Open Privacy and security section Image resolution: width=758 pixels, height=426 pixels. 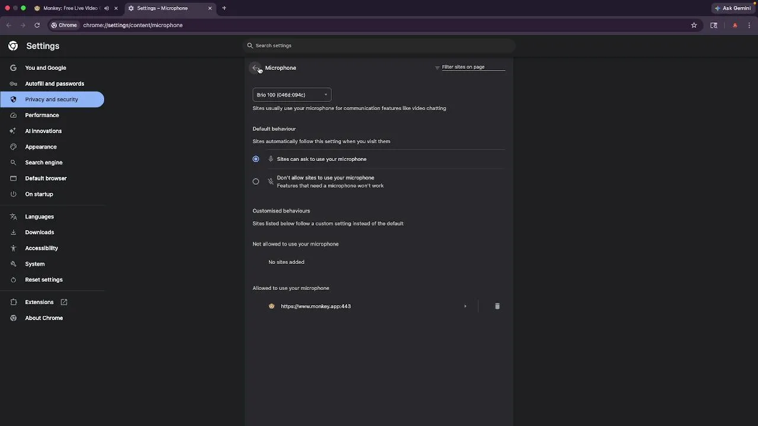52,99
